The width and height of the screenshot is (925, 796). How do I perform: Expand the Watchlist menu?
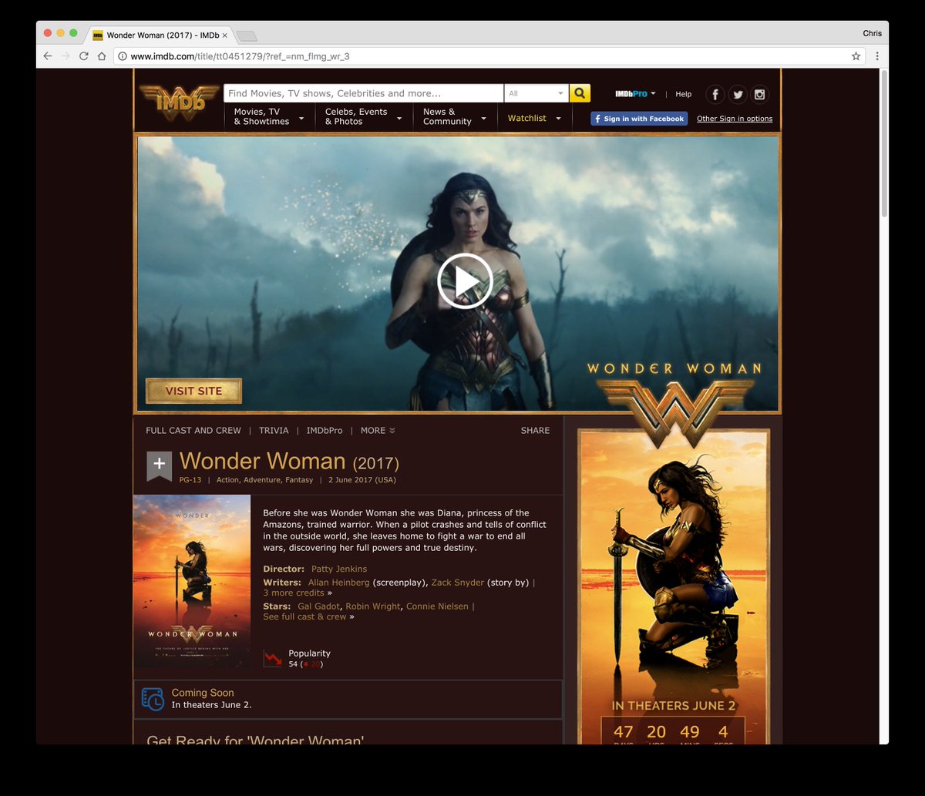[534, 118]
